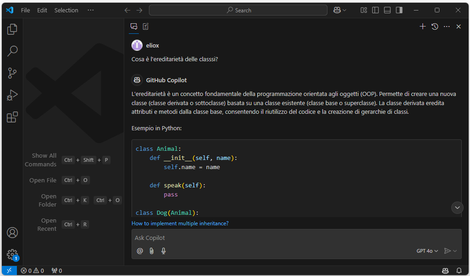Screen dimensions: 470x276
Task: Open Run and Debug view
Action: point(12,95)
